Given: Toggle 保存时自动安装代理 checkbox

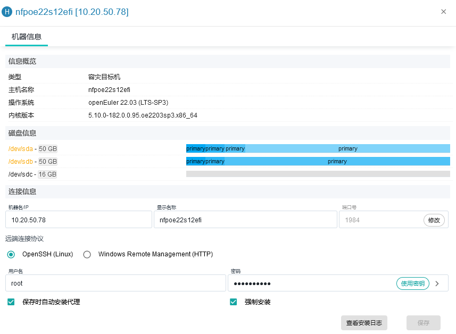Looking at the screenshot, I should tap(11, 302).
